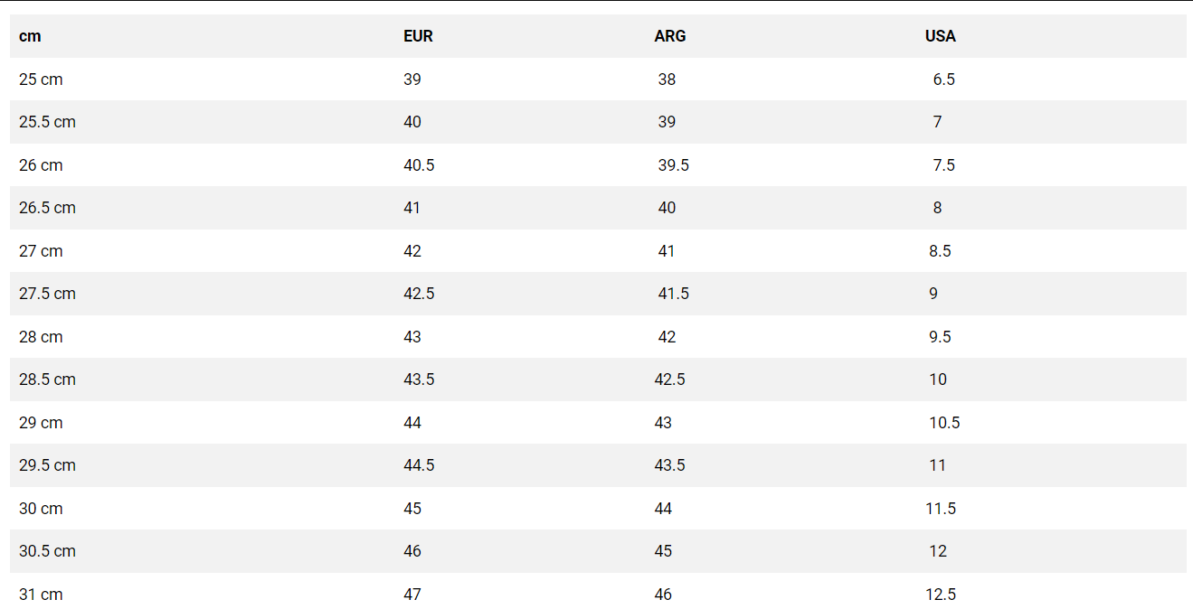Select the 27 cm row label
Image resolution: width=1193 pixels, height=609 pixels.
tap(41, 251)
